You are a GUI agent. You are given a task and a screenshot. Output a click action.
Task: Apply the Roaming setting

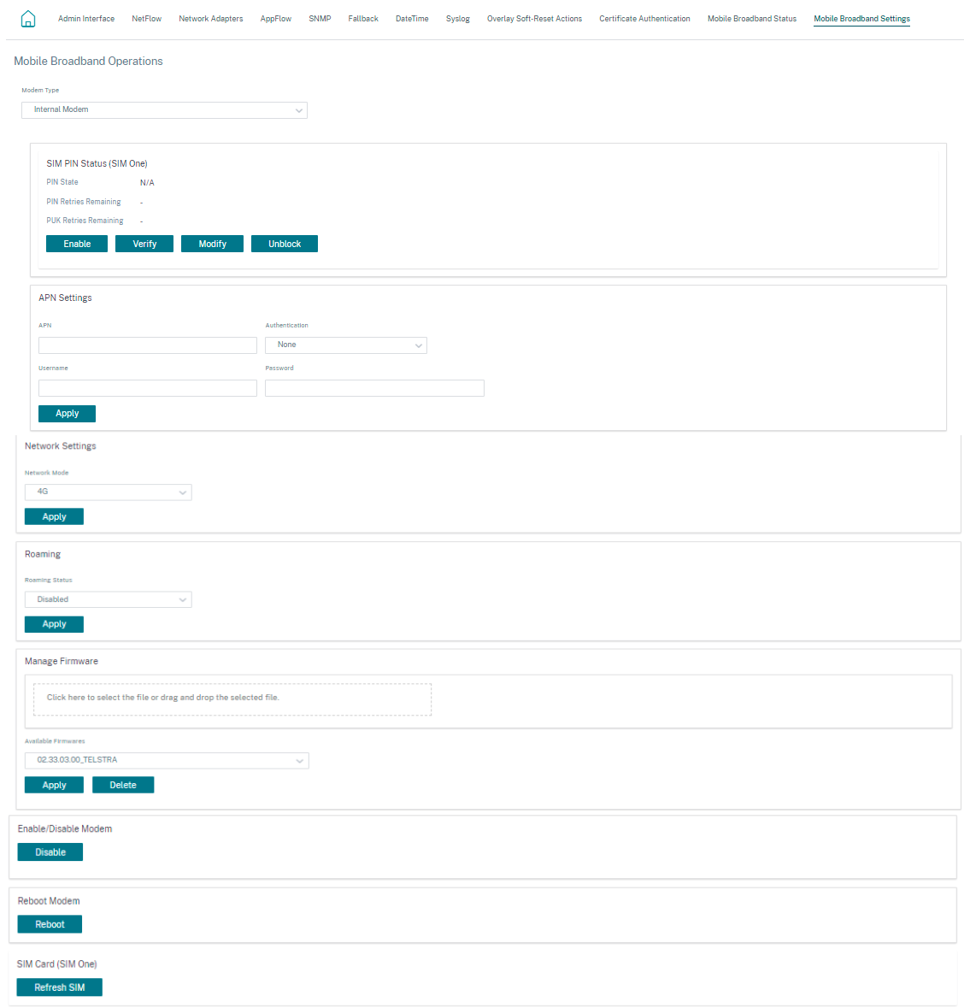coord(54,624)
